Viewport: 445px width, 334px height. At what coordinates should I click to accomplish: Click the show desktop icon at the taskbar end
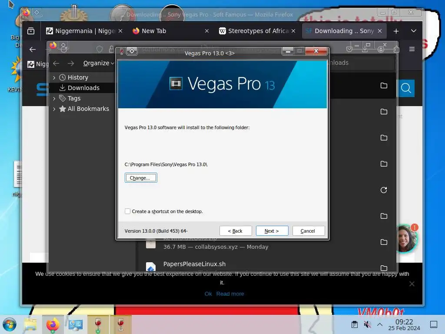click(x=434, y=324)
